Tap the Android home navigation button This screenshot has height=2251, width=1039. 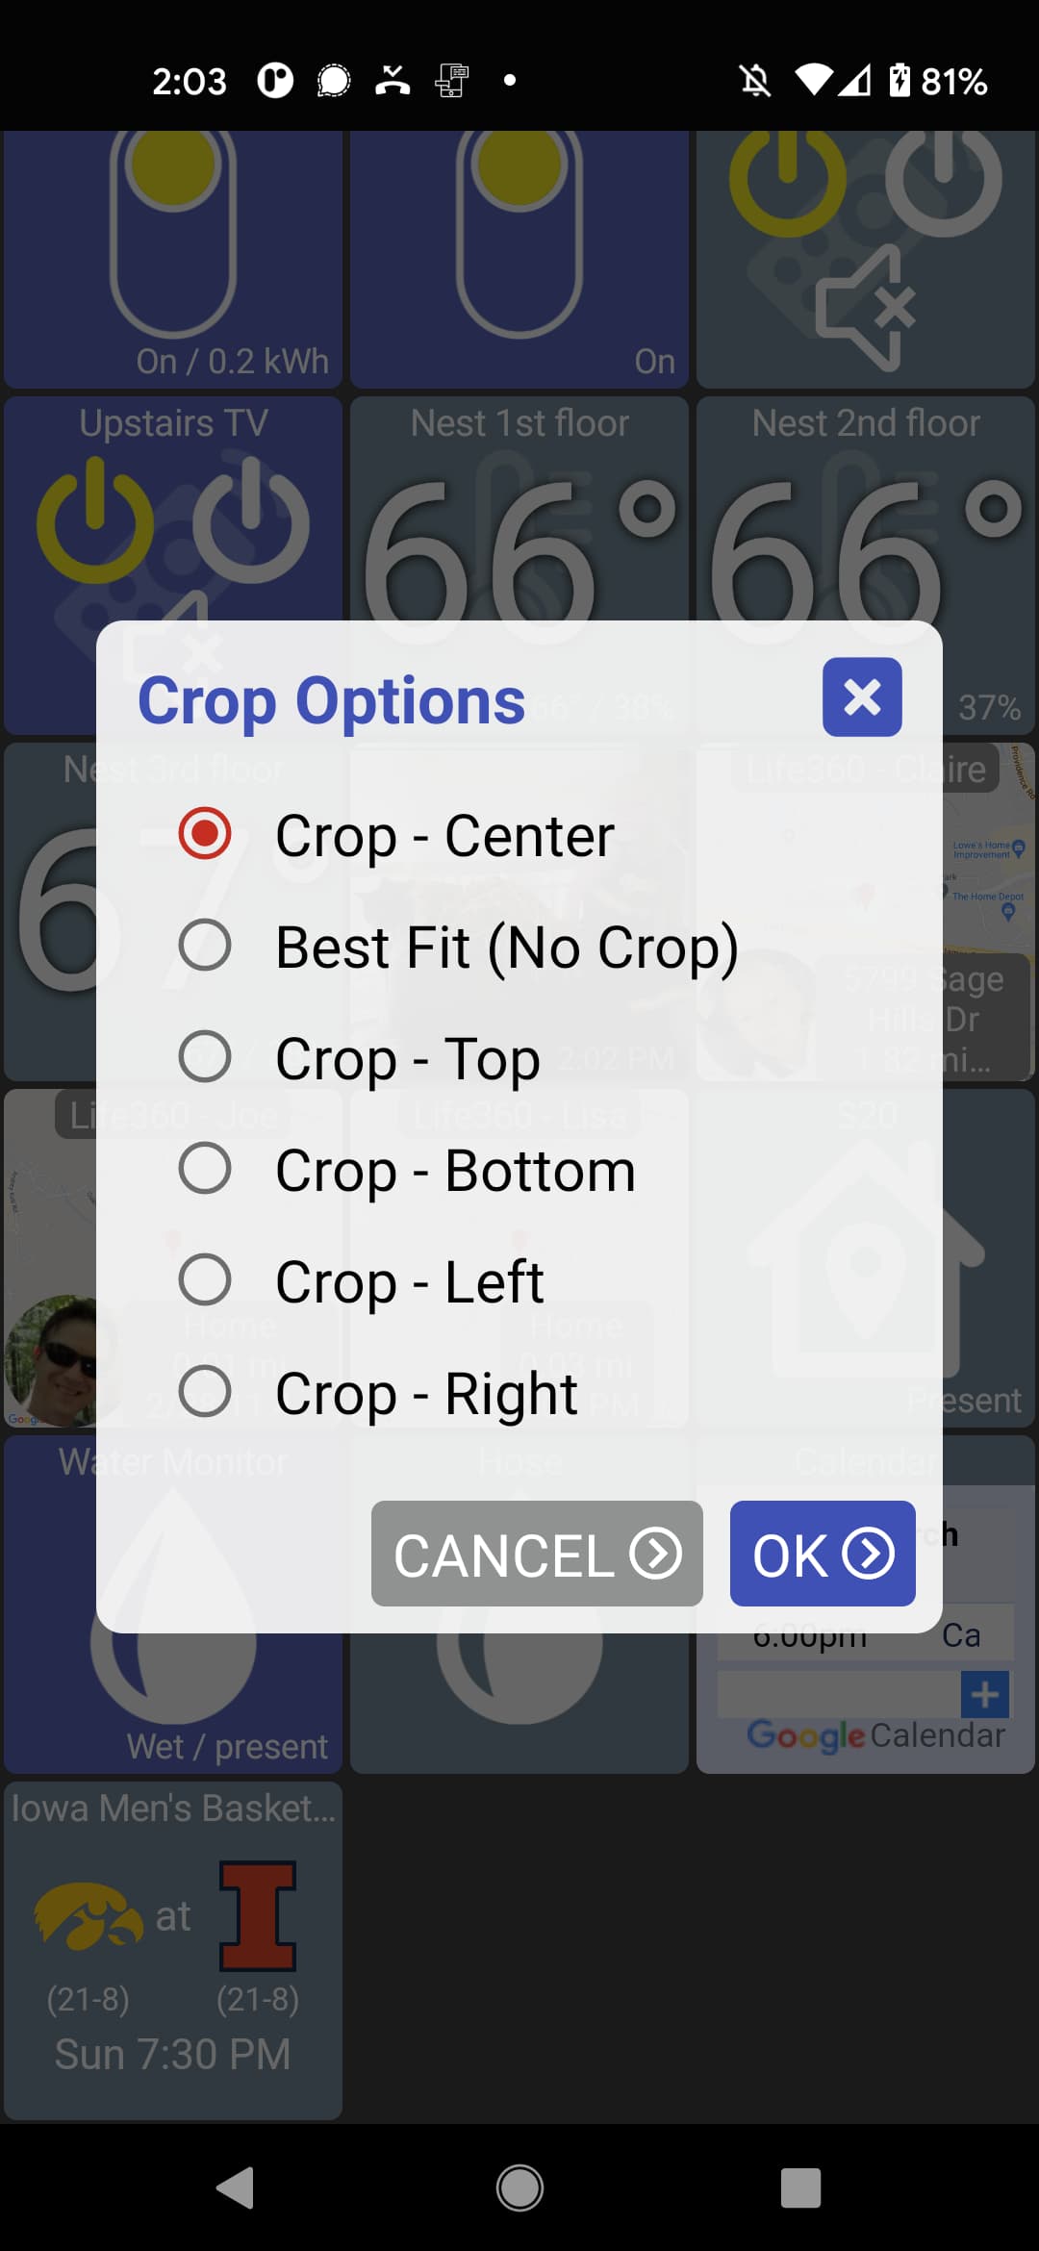point(519,2188)
